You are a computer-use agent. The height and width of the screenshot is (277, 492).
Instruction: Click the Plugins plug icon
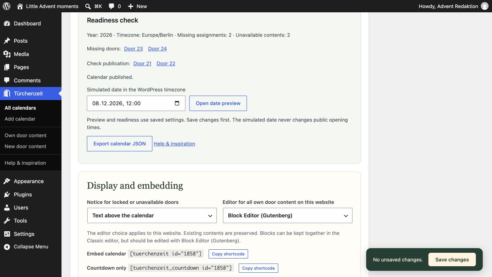(x=7, y=195)
